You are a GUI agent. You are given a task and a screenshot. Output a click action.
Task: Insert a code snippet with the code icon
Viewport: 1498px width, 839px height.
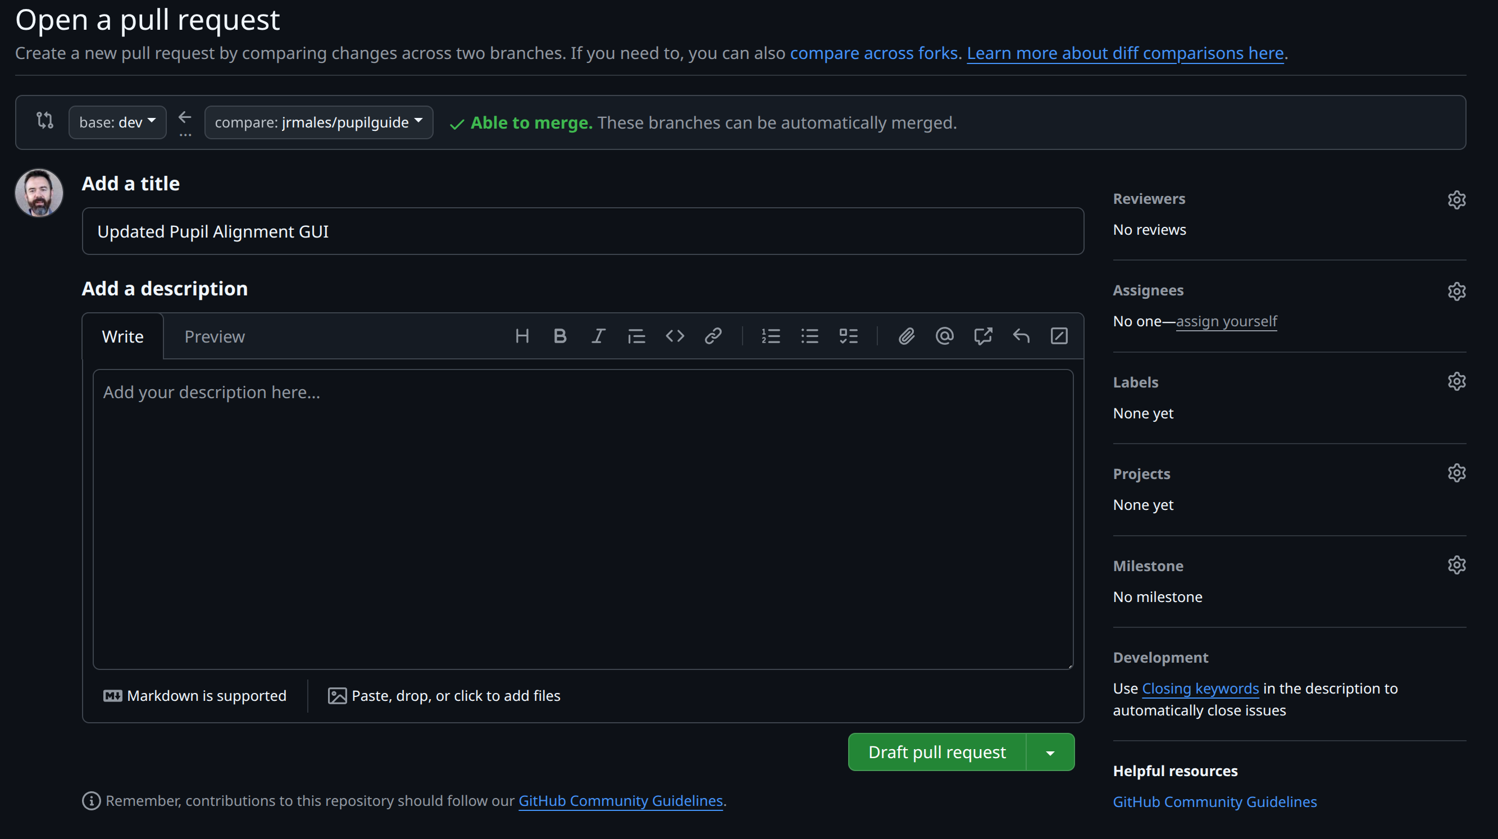pyautogui.click(x=675, y=336)
